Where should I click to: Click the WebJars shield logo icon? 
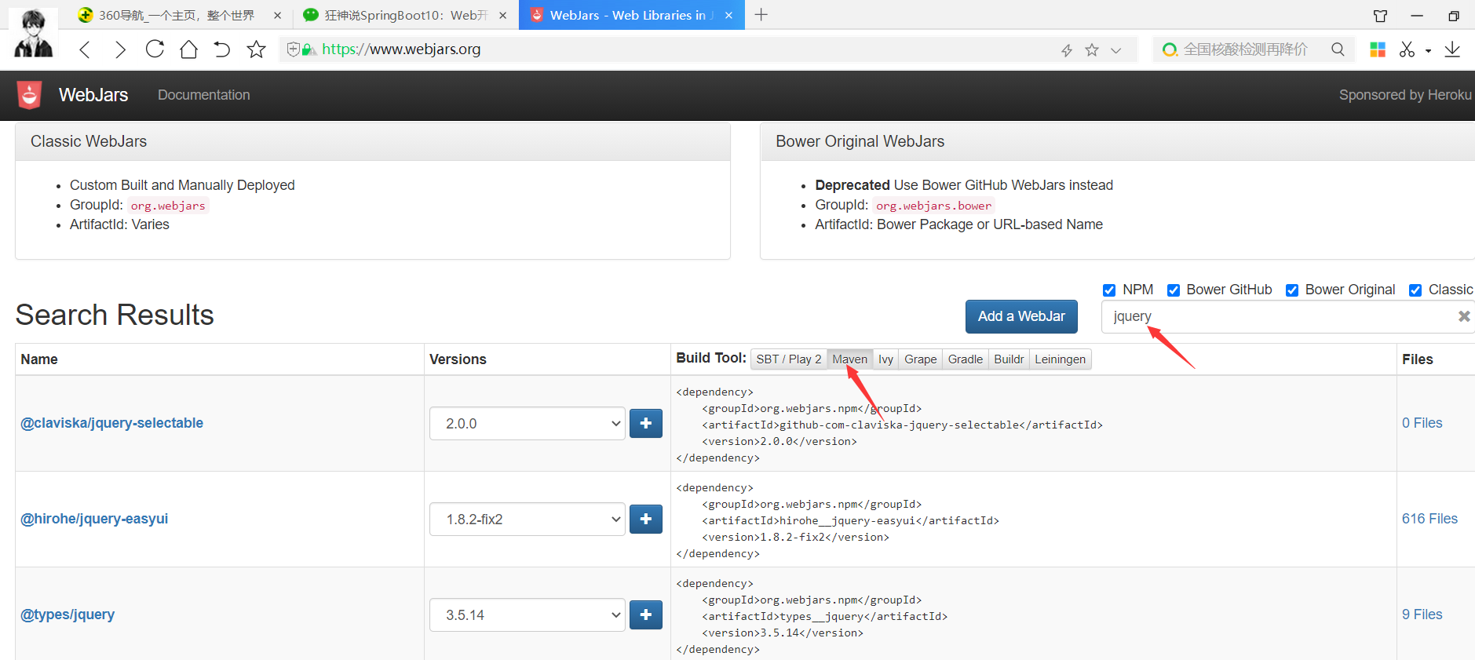(30, 95)
